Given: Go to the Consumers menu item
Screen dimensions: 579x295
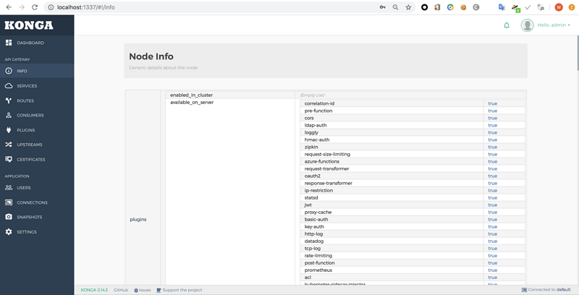Looking at the screenshot, I should pos(30,115).
